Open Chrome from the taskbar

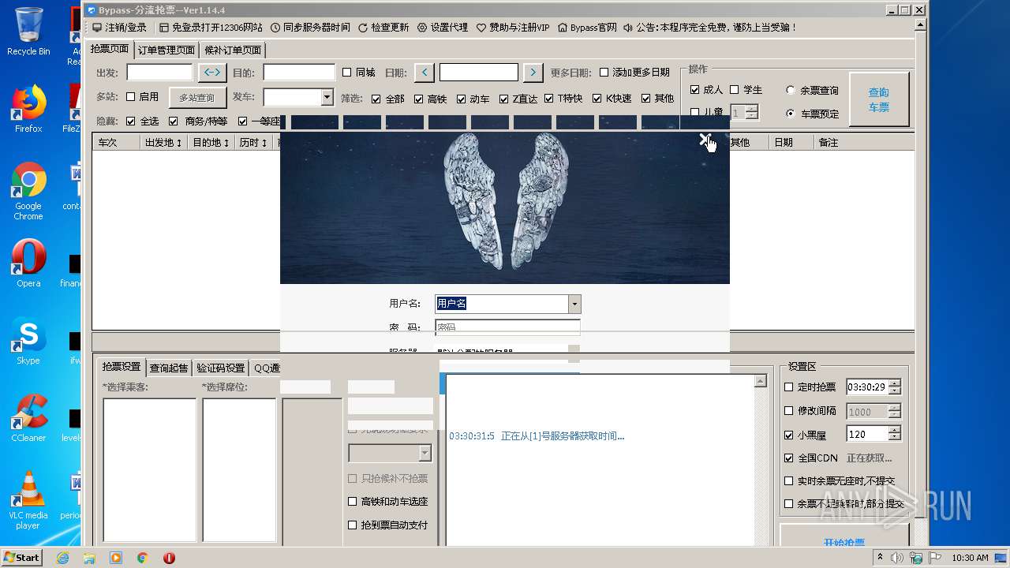[143, 558]
